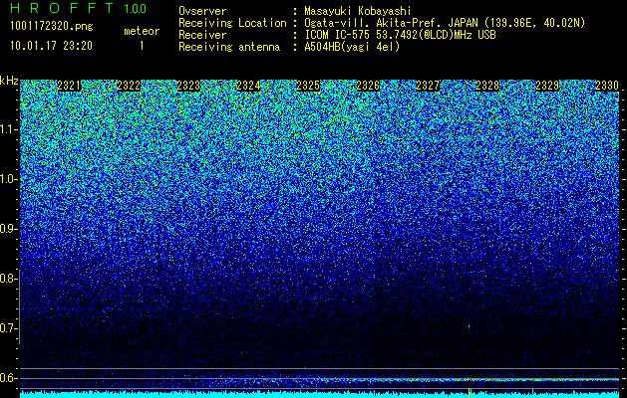Screen dimensions: 627x398
Task: Click the cyan signal level strip at the bottom
Action: (x=320, y=395)
